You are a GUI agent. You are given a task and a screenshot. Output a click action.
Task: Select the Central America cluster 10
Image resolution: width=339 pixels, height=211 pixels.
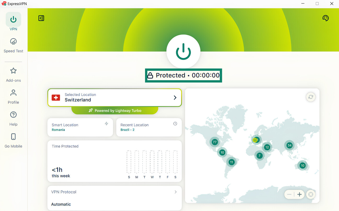point(222,152)
